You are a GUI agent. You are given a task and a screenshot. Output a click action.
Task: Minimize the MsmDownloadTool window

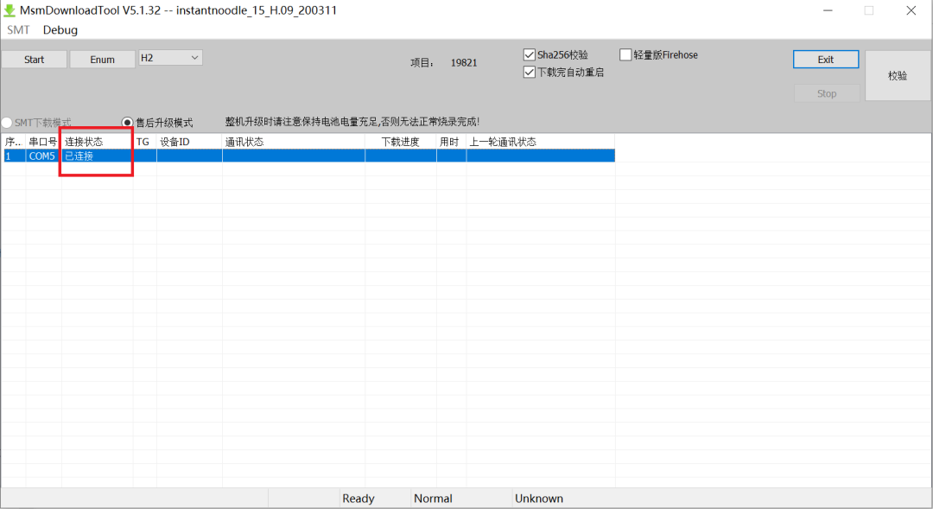tap(828, 10)
